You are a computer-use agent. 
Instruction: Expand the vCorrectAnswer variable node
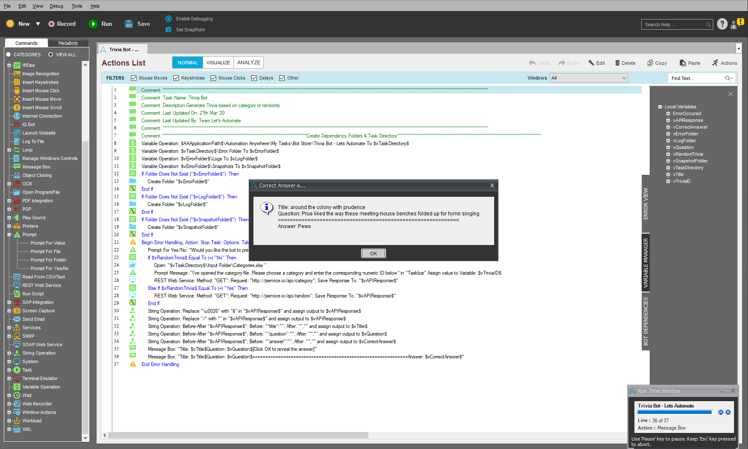[668, 127]
